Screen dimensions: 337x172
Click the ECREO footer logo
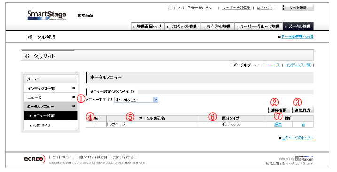coord(35,159)
